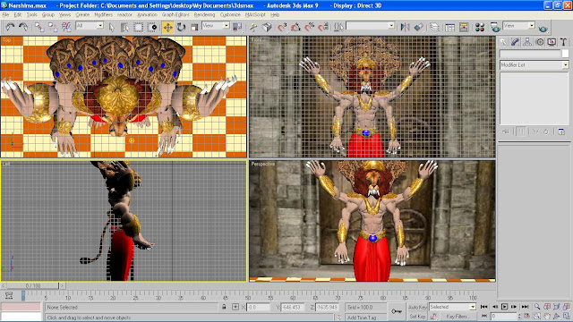Click the Undo arrow icon
Image resolution: width=573 pixels, height=322 pixels.
[10, 27]
